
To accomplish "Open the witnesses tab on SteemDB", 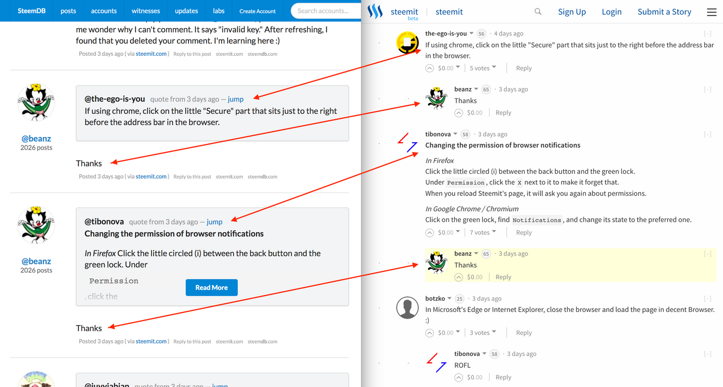I will [x=146, y=10].
